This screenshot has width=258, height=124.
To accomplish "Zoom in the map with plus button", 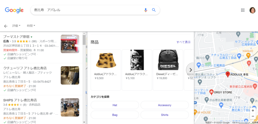I will [x=253, y=111].
